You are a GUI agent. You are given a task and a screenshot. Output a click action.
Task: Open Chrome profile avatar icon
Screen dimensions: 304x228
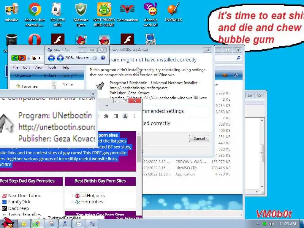125,116
